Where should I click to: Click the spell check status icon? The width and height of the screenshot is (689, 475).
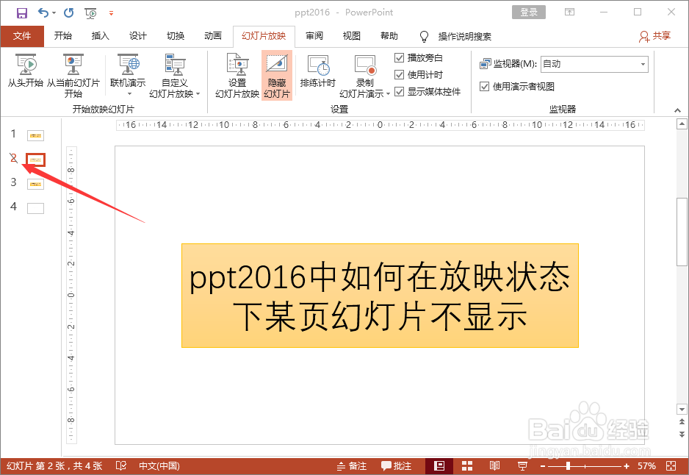coord(121,465)
